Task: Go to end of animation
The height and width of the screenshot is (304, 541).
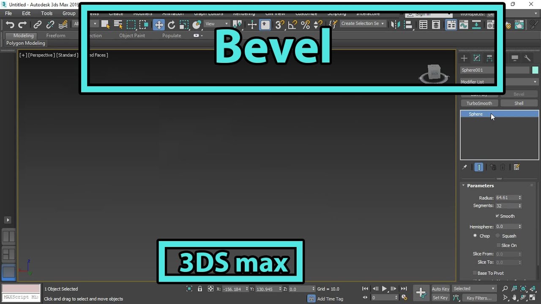Action: (404, 289)
